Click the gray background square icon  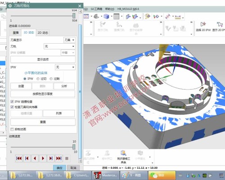[117, 16]
